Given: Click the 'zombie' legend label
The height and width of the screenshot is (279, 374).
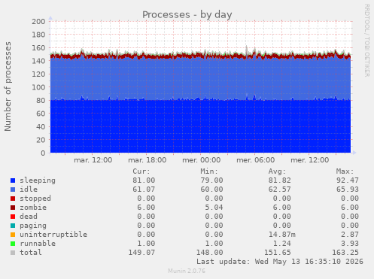Looking at the screenshot, I should coord(33,208).
